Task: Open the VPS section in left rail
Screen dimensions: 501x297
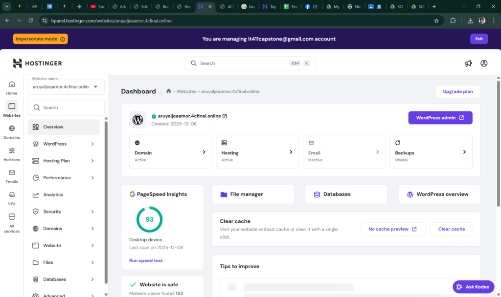Action: (x=12, y=198)
